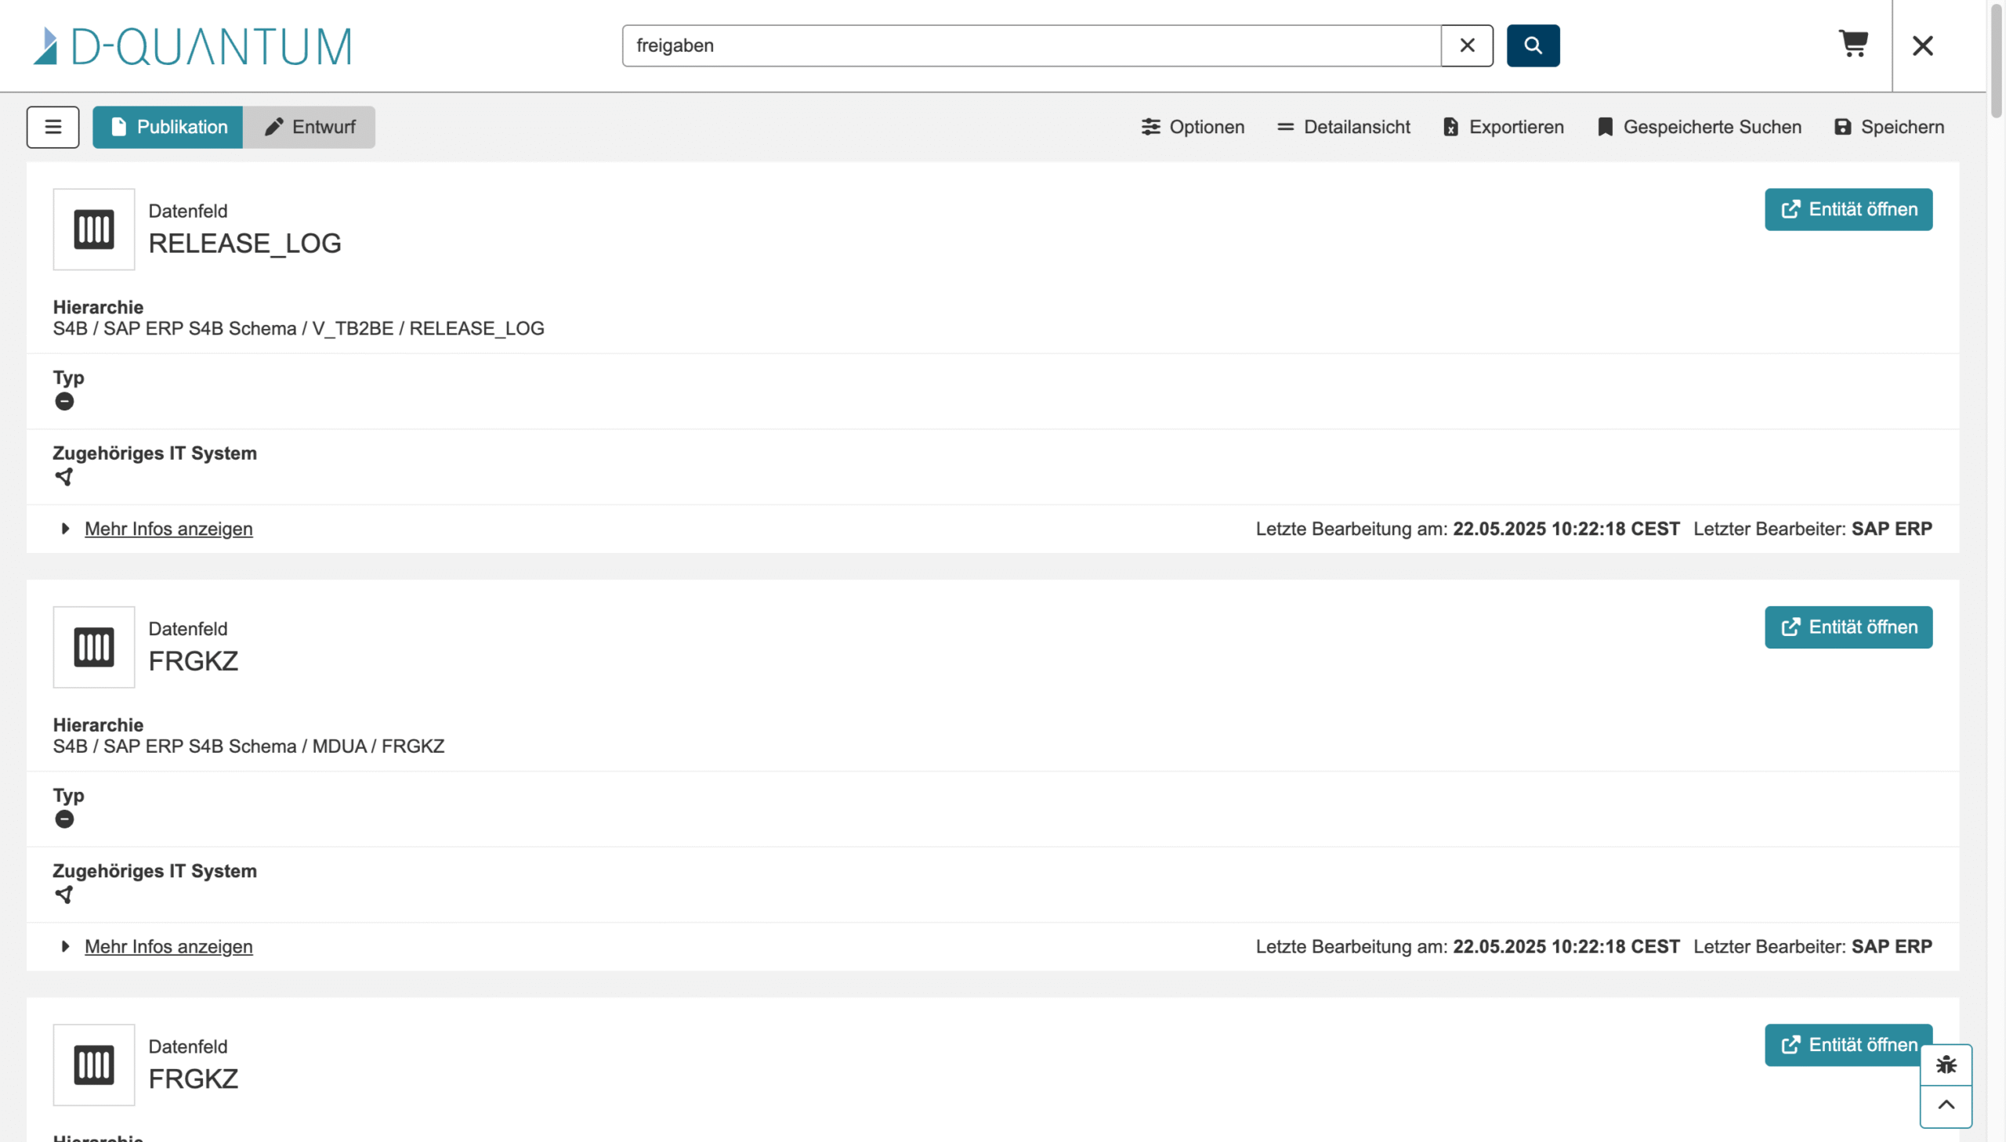Switch to the Publikation tab

tap(168, 127)
